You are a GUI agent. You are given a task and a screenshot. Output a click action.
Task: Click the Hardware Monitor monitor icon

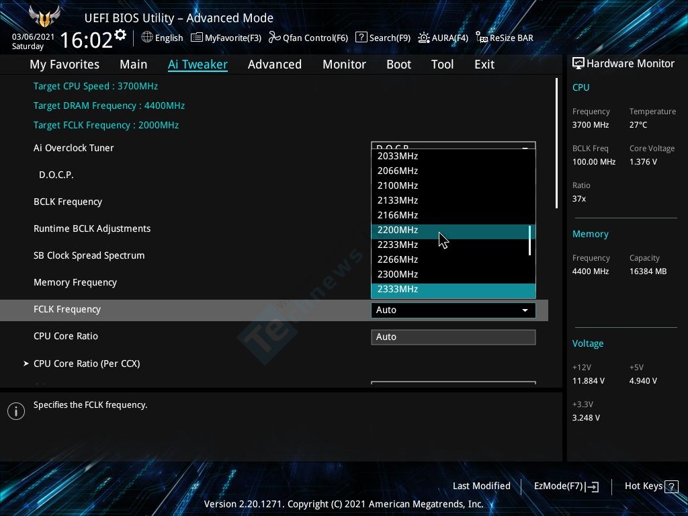[x=578, y=63]
